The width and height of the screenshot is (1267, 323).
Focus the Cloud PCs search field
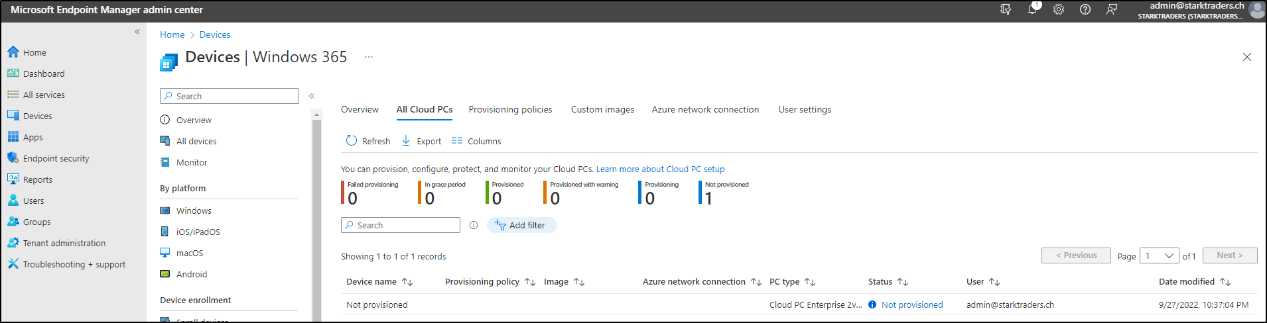tap(401, 225)
